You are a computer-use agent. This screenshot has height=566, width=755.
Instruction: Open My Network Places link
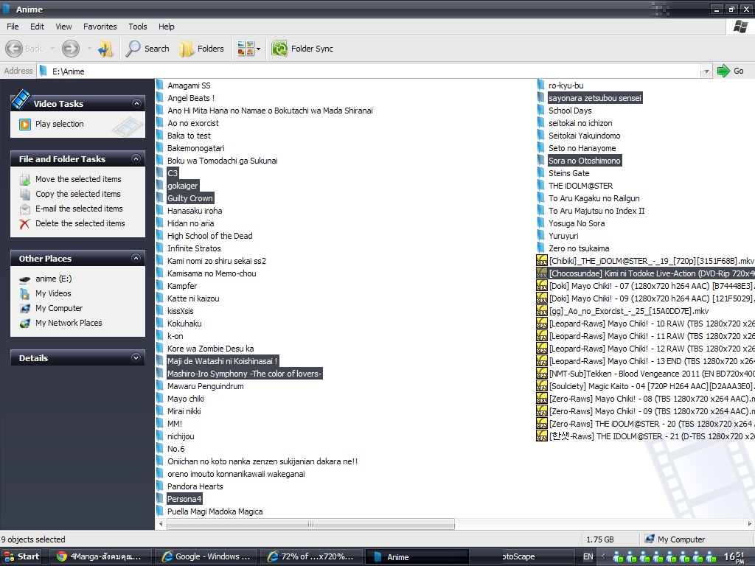pos(69,323)
